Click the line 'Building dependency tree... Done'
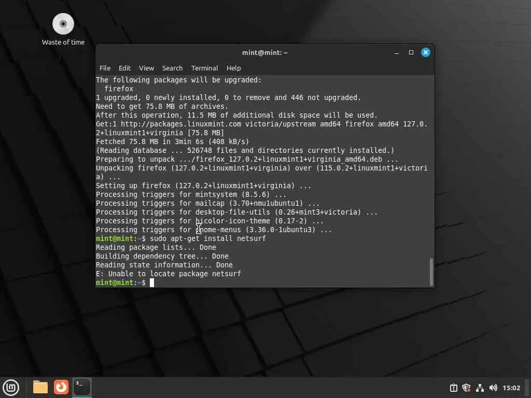Screen dimensions: 531x398 click(162, 256)
